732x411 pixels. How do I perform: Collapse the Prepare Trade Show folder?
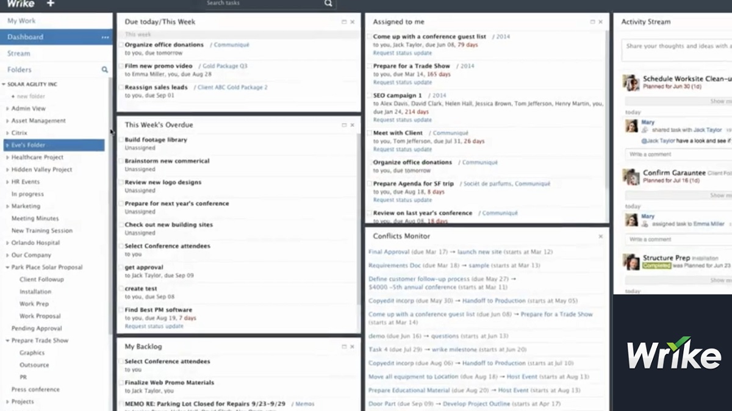[x=7, y=341]
